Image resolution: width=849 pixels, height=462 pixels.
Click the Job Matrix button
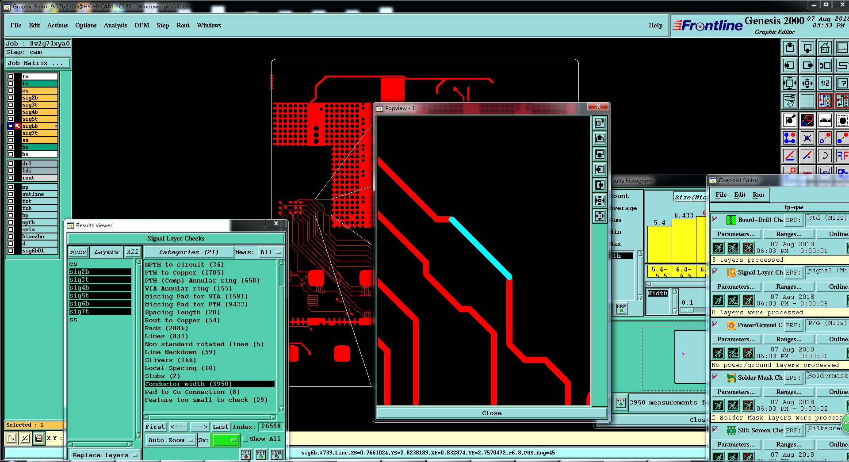[x=38, y=63]
